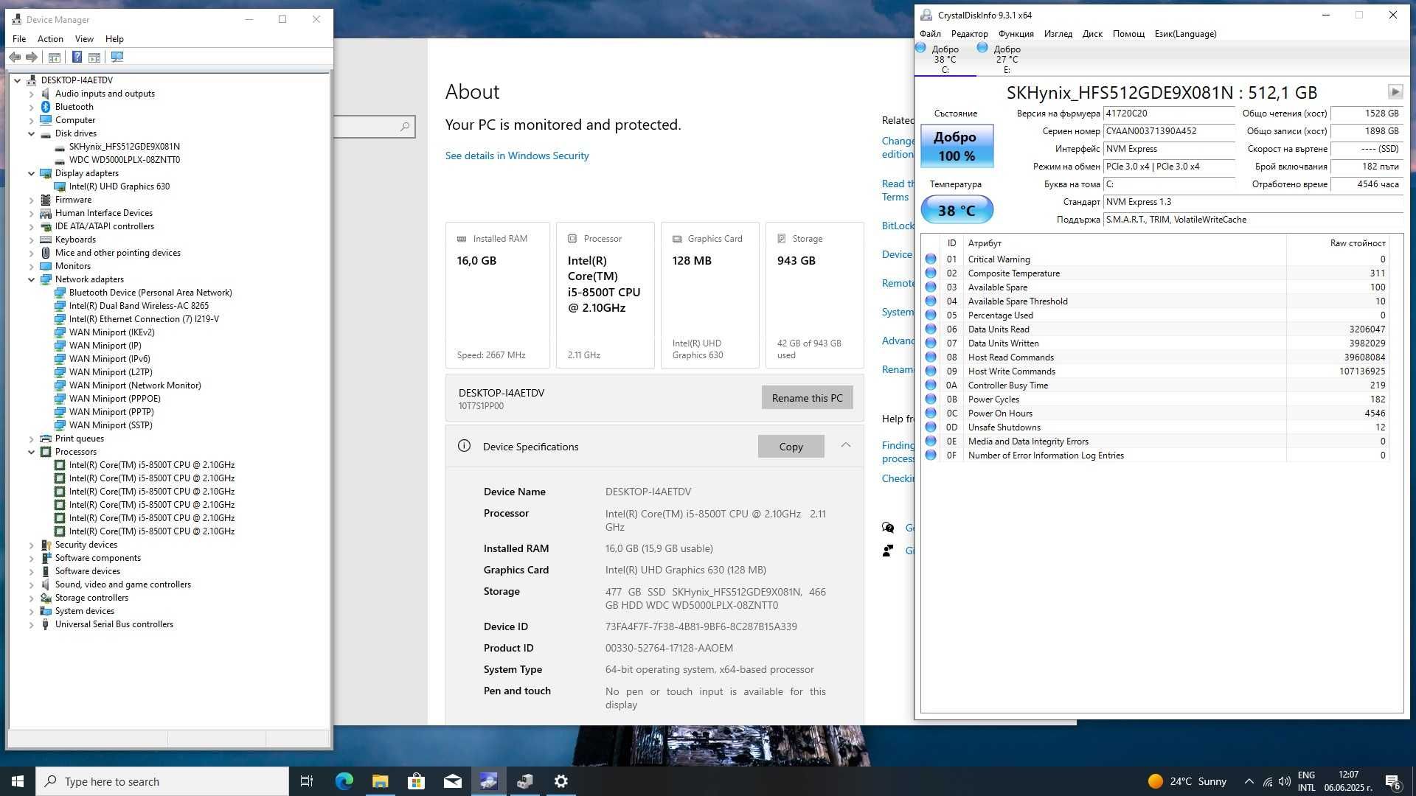Screen dimensions: 1416x796
Task: Click the Help icon in Device Manager toolbar
Action: coord(77,57)
